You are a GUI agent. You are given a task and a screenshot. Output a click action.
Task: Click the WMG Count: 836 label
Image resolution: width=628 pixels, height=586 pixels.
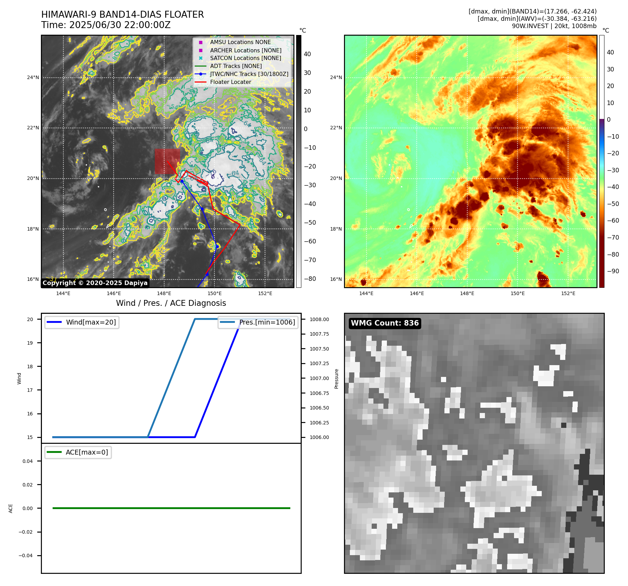click(385, 323)
